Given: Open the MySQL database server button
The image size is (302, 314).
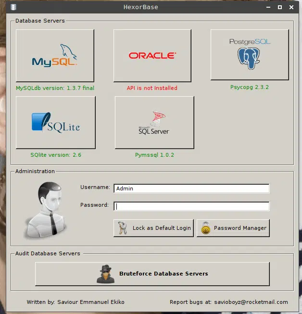Looking at the screenshot, I should (55, 56).
